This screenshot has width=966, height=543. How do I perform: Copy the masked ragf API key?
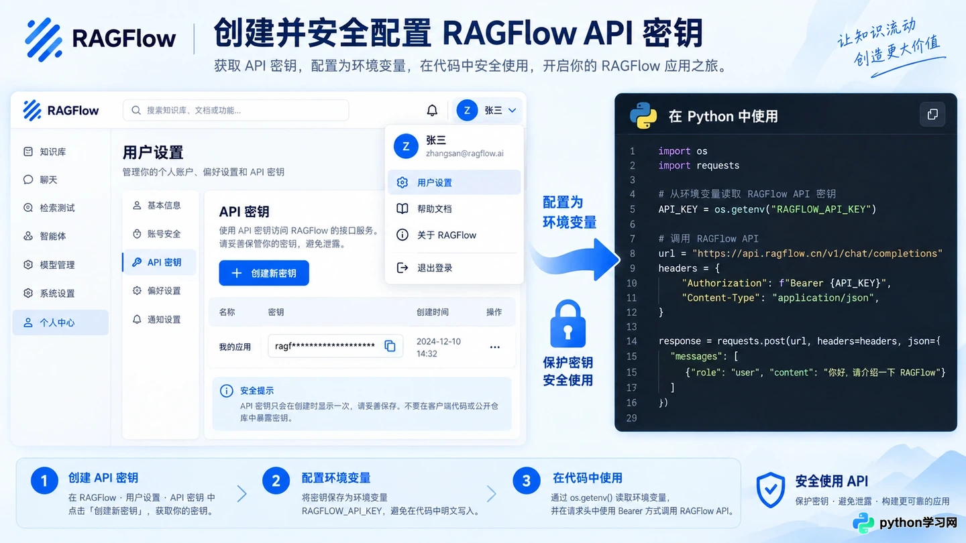click(390, 346)
